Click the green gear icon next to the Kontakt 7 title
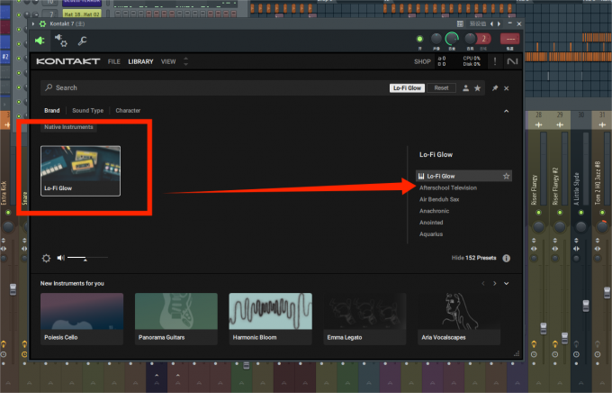Image resolution: width=612 pixels, height=393 pixels. pyautogui.click(x=42, y=23)
